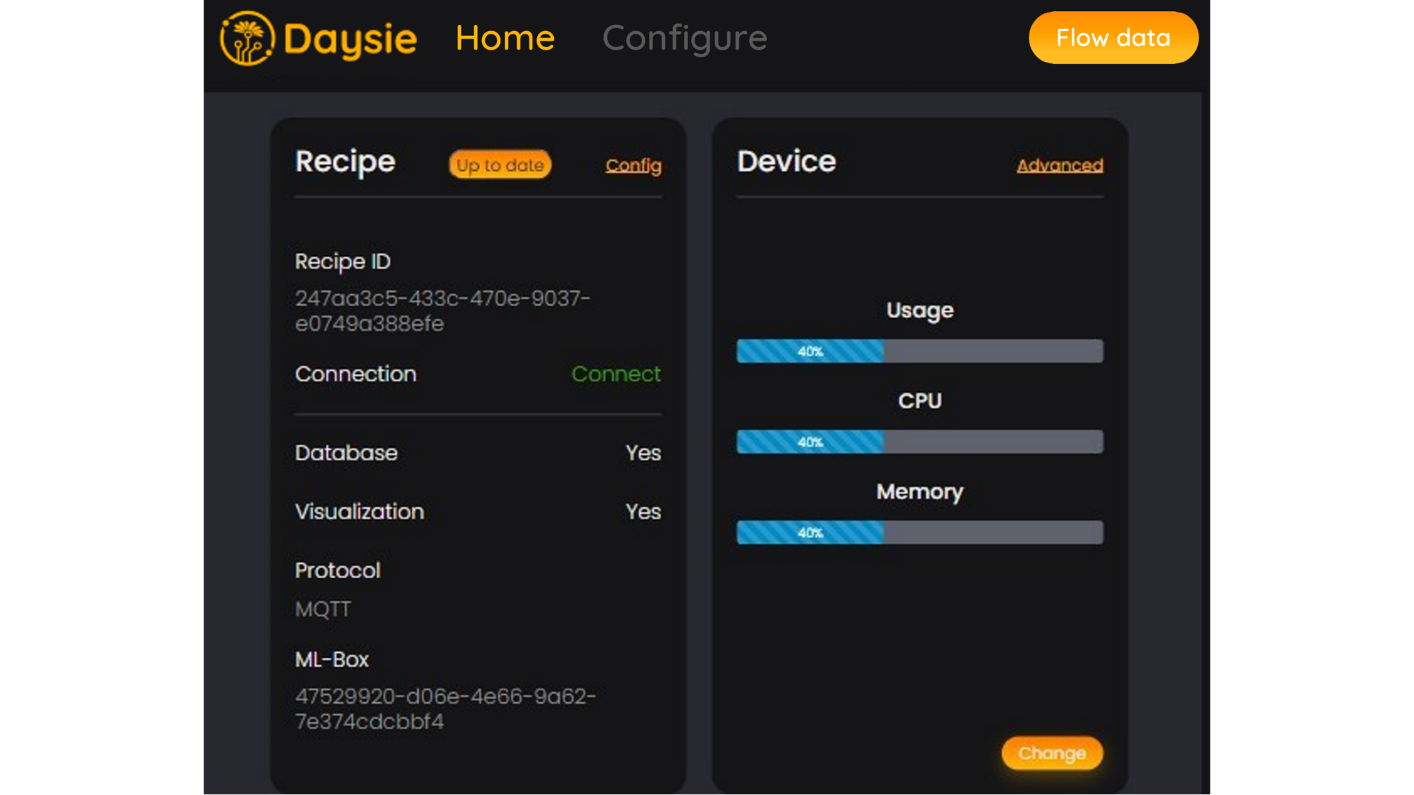
Task: Open the Recipe Config link
Action: tap(632, 166)
